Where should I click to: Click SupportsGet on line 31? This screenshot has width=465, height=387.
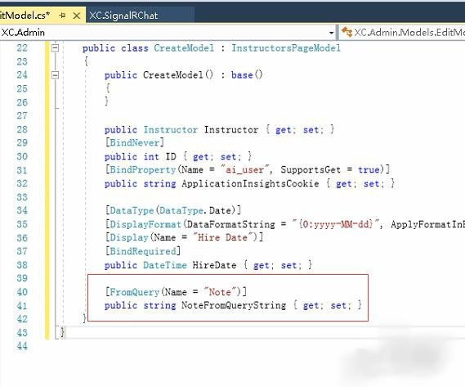(x=311, y=169)
